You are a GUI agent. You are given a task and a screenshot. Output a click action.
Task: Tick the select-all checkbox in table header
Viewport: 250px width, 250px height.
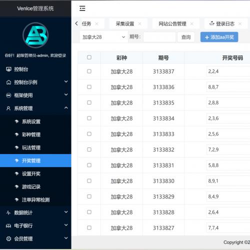click(89, 57)
